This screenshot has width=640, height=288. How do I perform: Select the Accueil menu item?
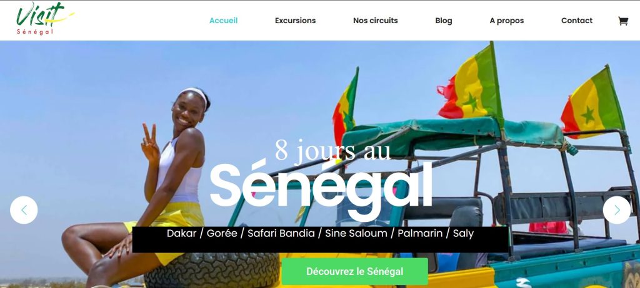tap(223, 21)
